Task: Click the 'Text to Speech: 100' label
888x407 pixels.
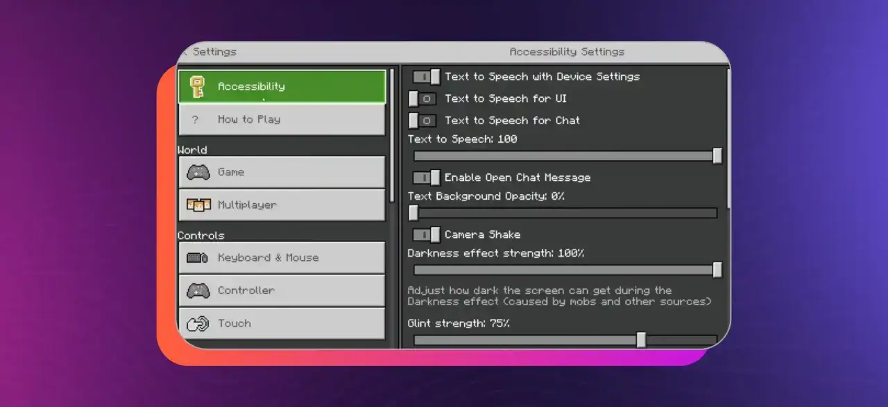Action: point(463,139)
